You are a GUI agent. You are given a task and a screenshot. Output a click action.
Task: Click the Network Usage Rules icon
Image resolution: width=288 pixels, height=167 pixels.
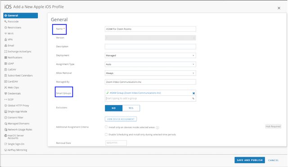click(x=5, y=130)
